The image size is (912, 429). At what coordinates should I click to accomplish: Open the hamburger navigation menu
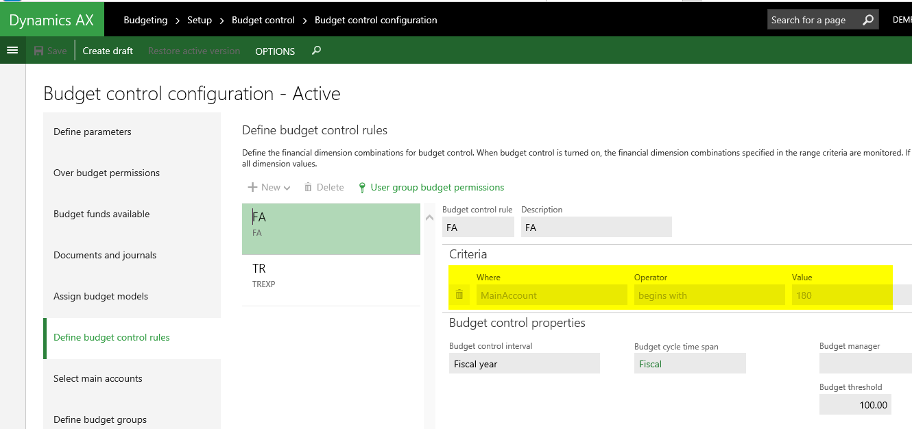12,51
